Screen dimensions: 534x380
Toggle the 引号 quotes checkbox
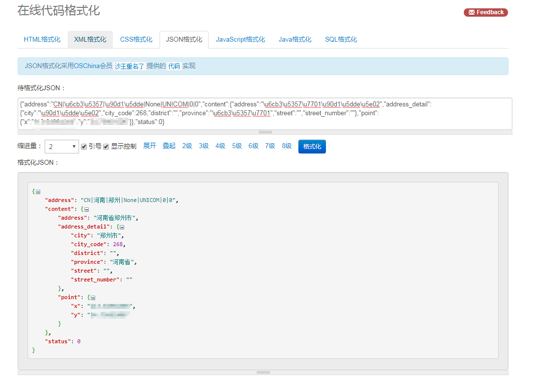tap(84, 147)
